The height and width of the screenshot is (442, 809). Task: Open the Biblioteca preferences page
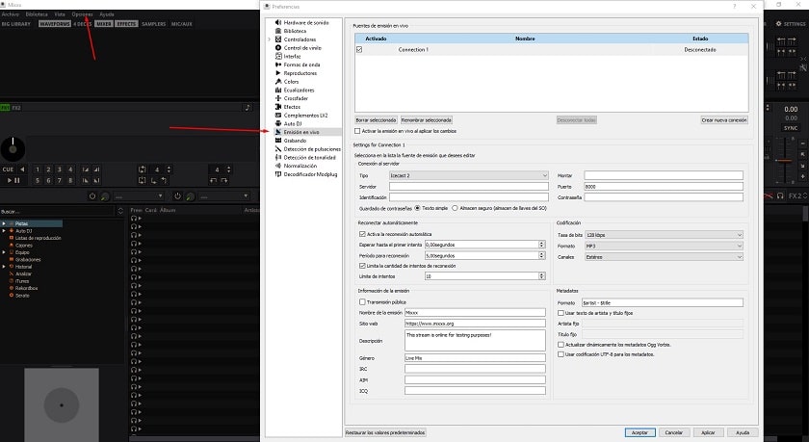295,31
